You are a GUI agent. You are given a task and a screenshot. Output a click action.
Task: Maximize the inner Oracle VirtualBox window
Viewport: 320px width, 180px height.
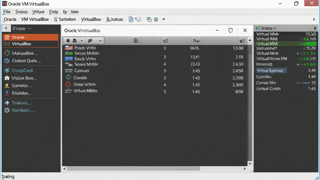(230, 30)
